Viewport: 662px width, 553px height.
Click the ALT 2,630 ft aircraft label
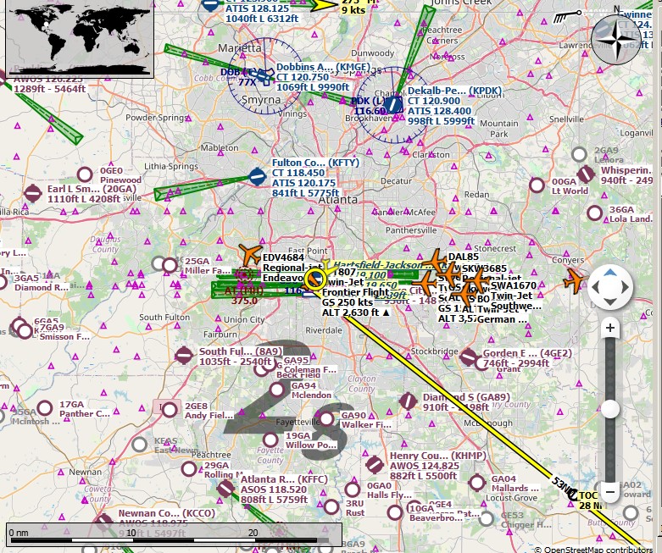point(356,312)
